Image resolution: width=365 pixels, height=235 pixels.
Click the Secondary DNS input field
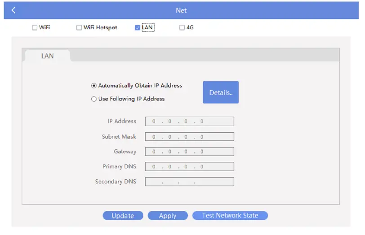pos(190,182)
